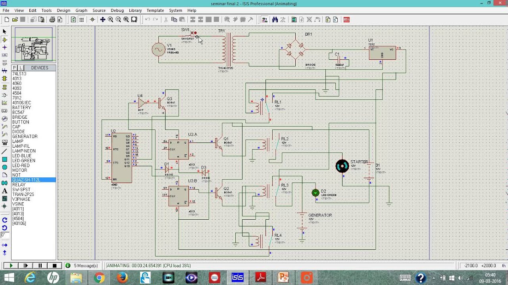Rotate anti-clockwise tool

pos(5,228)
